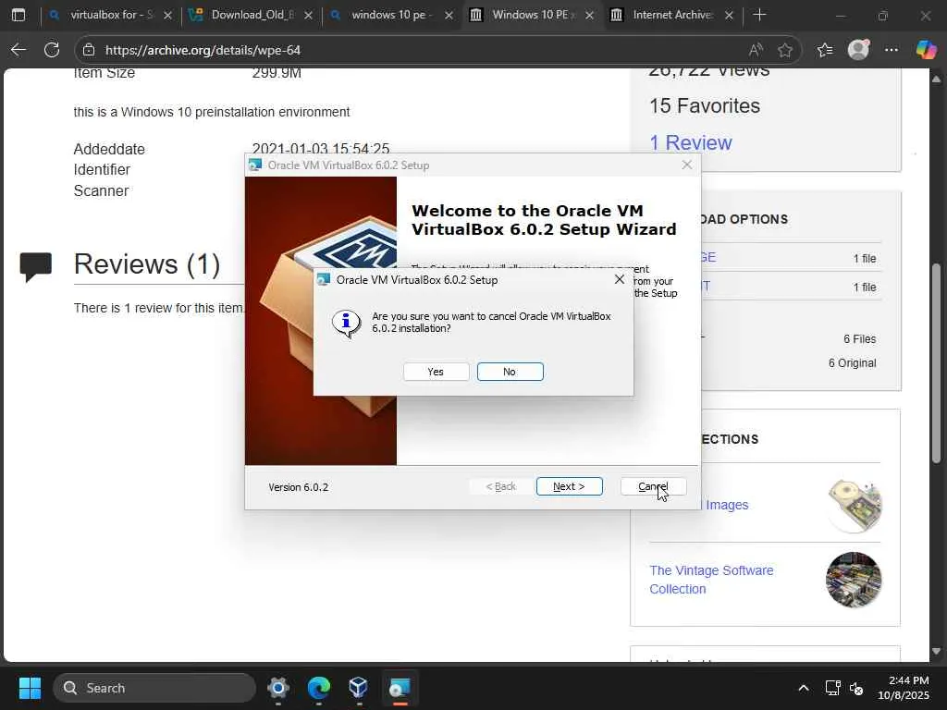The width and height of the screenshot is (947, 710).
Task: Click the '6 Original' entry
Action: pos(852,362)
